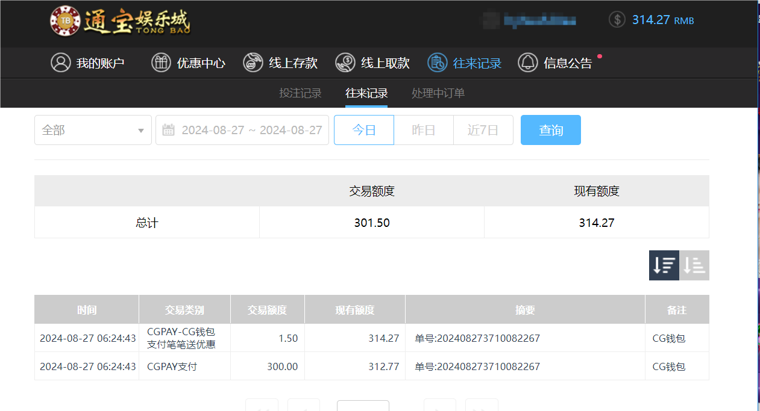This screenshot has height=411, width=760.
Task: Open 我的账户 via its account icon
Action: click(61, 62)
